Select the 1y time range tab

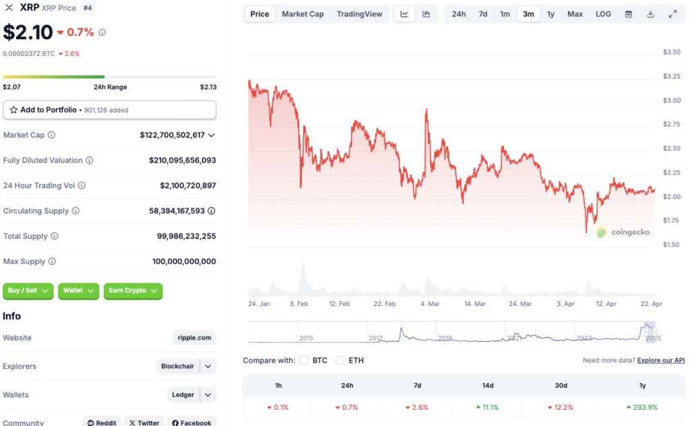click(x=551, y=14)
